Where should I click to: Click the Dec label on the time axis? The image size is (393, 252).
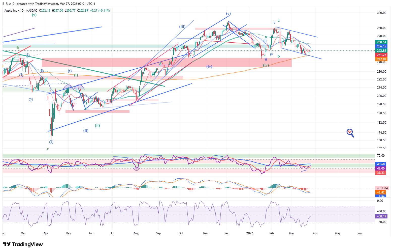click(226, 233)
